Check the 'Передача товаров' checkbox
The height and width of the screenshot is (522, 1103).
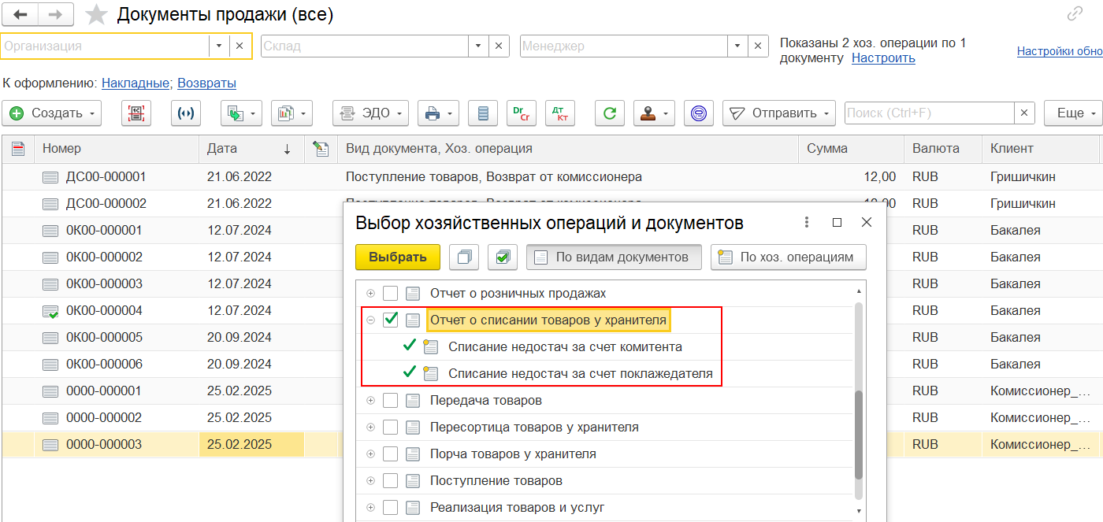[x=390, y=401]
